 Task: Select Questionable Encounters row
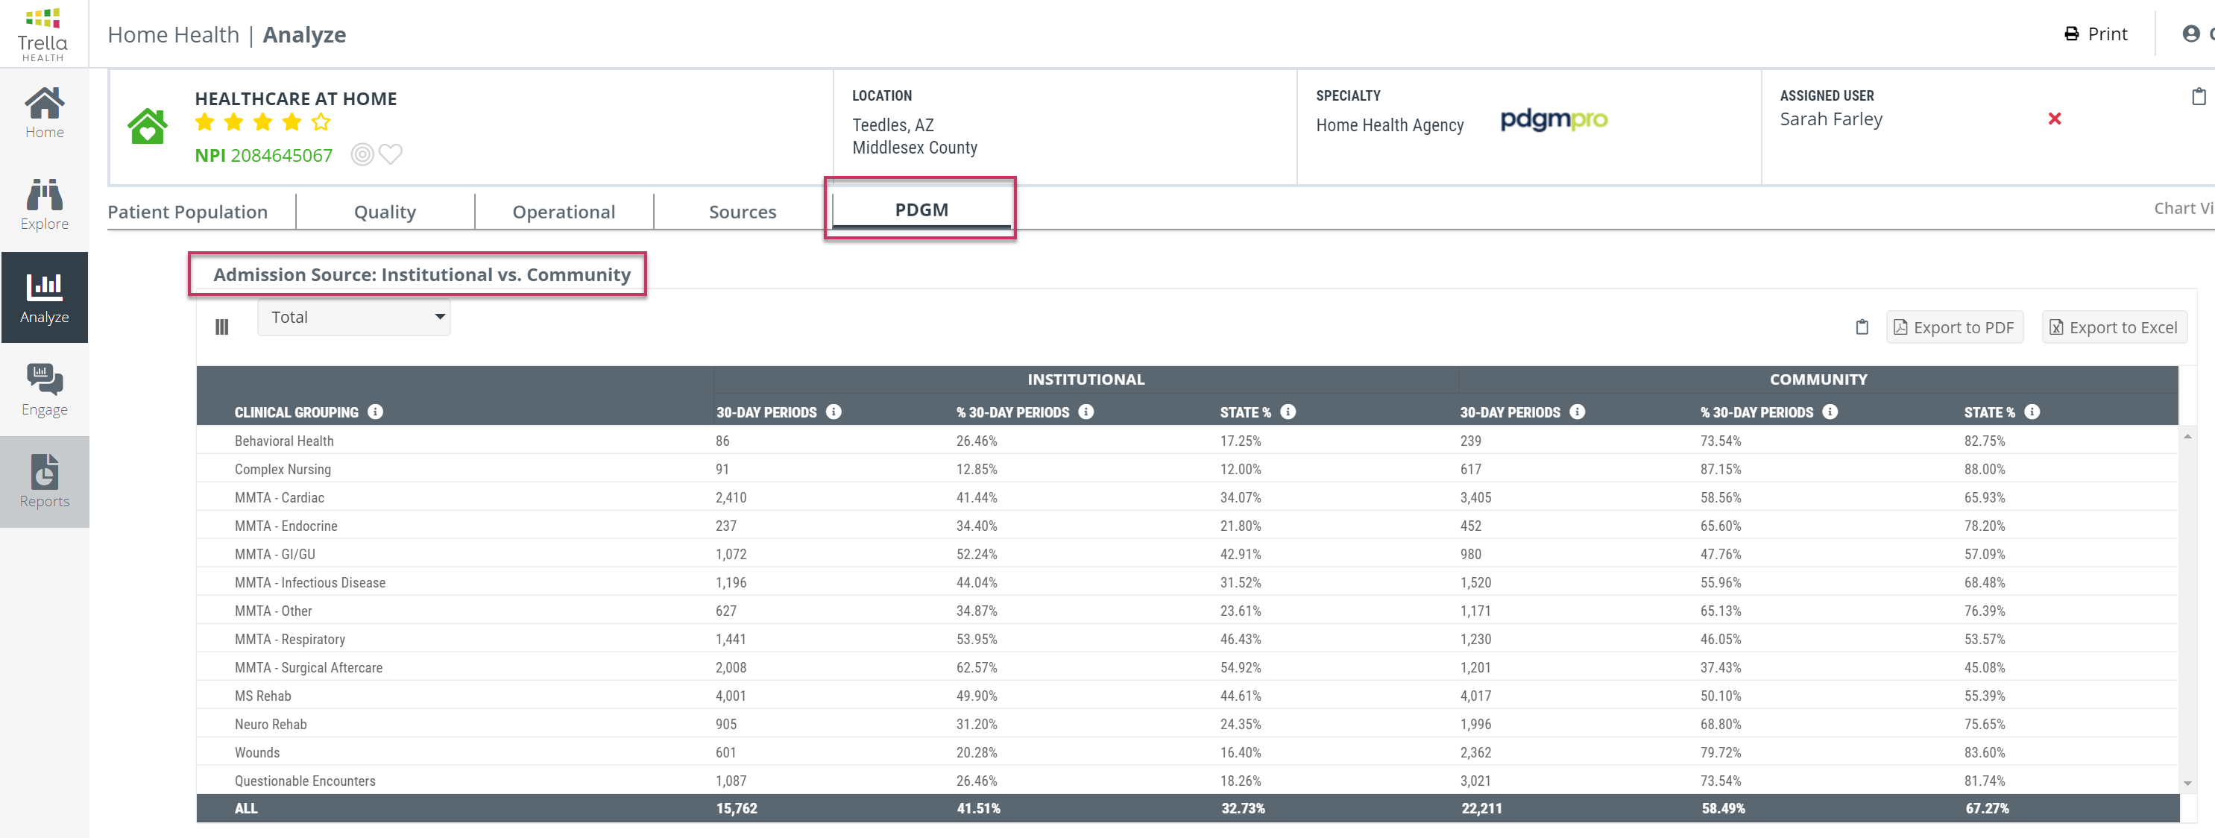point(1187,781)
